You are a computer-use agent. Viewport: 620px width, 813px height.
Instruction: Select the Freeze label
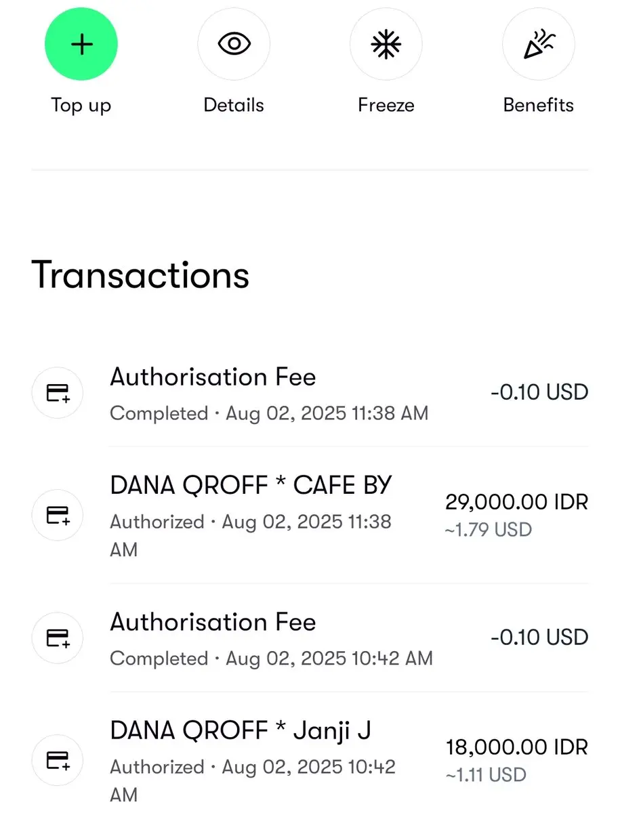pyautogui.click(x=386, y=105)
